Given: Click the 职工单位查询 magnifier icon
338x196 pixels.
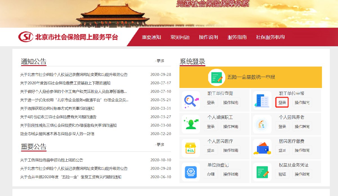Looking at the screenshot, I should (x=191, y=100).
